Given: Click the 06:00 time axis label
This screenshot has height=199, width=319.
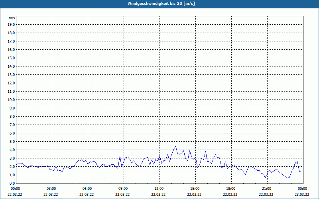Looking at the screenshot, I should pos(88,189).
